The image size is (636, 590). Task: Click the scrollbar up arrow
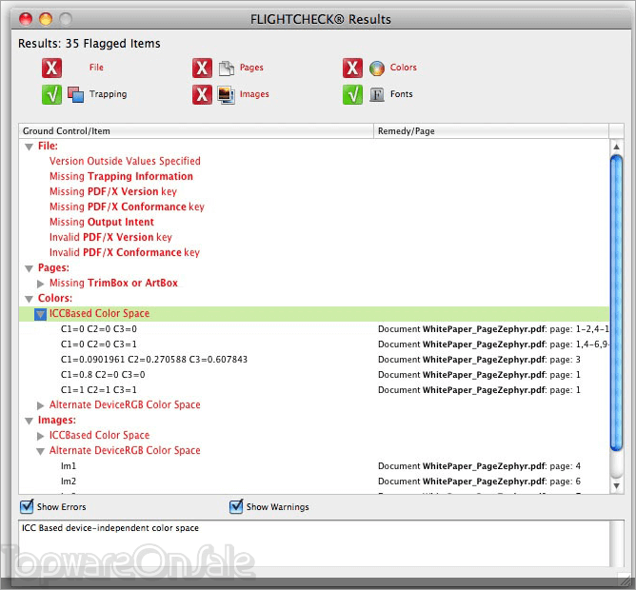coord(616,147)
